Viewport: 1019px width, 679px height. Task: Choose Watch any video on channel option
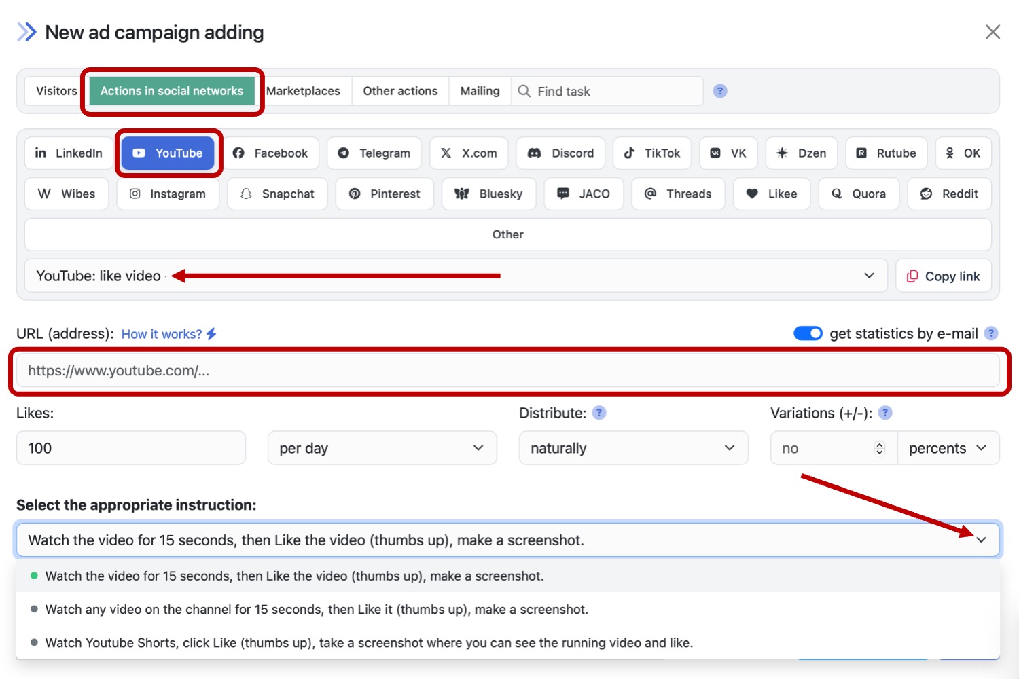click(316, 609)
